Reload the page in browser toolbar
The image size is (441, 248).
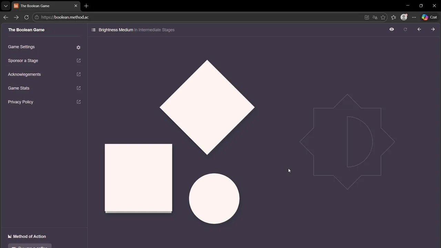[27, 17]
